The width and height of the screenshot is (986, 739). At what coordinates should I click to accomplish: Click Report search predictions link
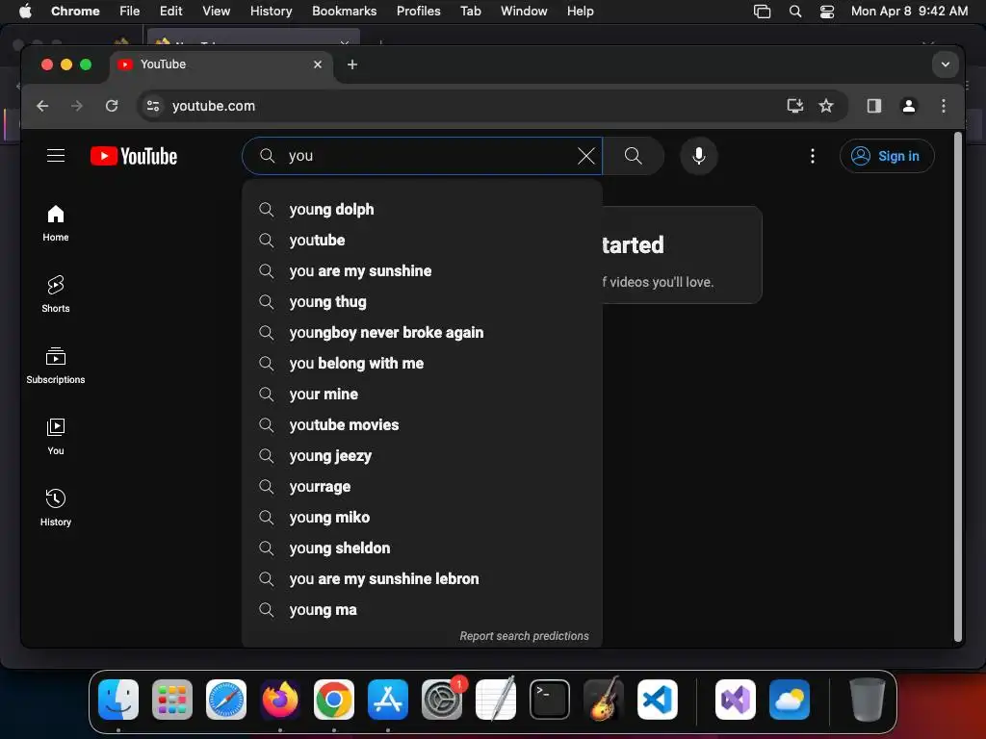pos(524,636)
